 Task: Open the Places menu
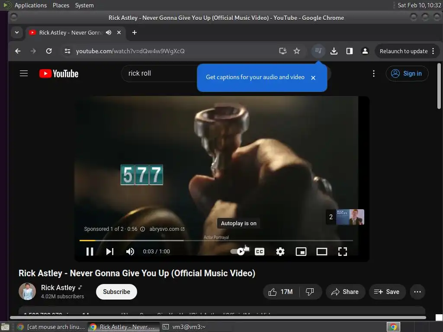61,5
